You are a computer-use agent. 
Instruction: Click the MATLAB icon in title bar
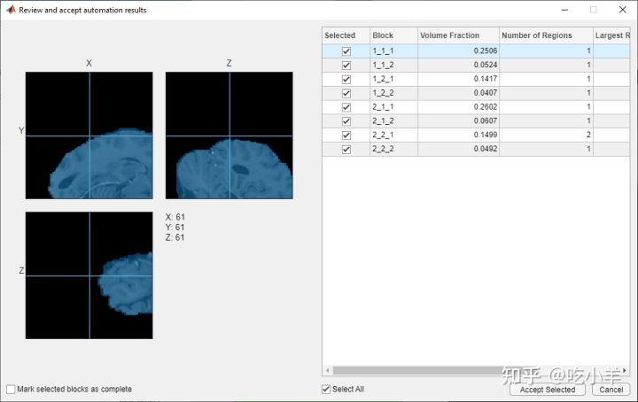[x=10, y=10]
